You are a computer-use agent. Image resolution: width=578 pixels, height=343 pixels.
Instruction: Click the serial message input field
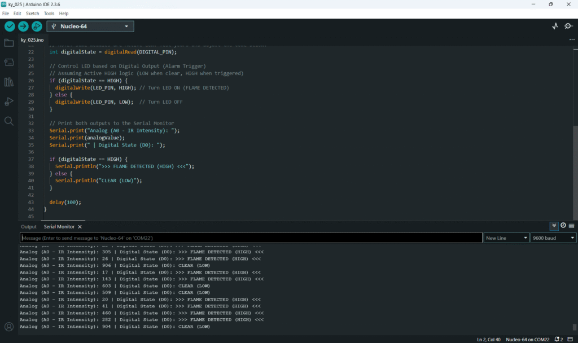[x=251, y=238]
